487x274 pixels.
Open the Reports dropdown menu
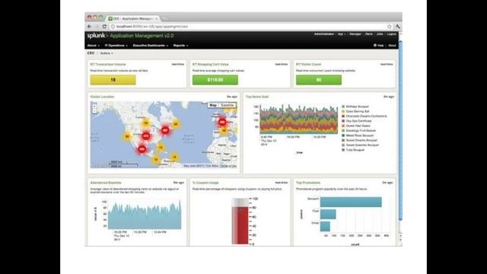180,46
